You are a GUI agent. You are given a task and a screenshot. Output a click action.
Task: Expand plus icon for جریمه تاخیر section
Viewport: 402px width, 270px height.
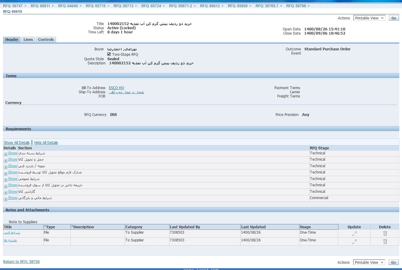coord(5,186)
